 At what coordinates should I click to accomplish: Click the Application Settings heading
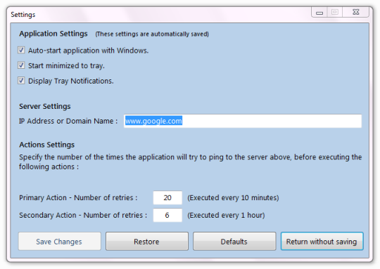(x=53, y=34)
